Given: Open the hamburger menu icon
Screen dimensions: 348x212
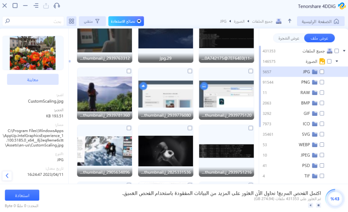Looking at the screenshot, I should pyautogui.click(x=36, y=6).
